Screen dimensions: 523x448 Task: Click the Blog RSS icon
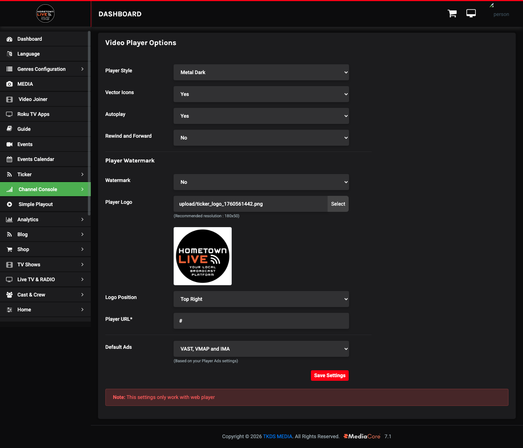tap(9, 234)
